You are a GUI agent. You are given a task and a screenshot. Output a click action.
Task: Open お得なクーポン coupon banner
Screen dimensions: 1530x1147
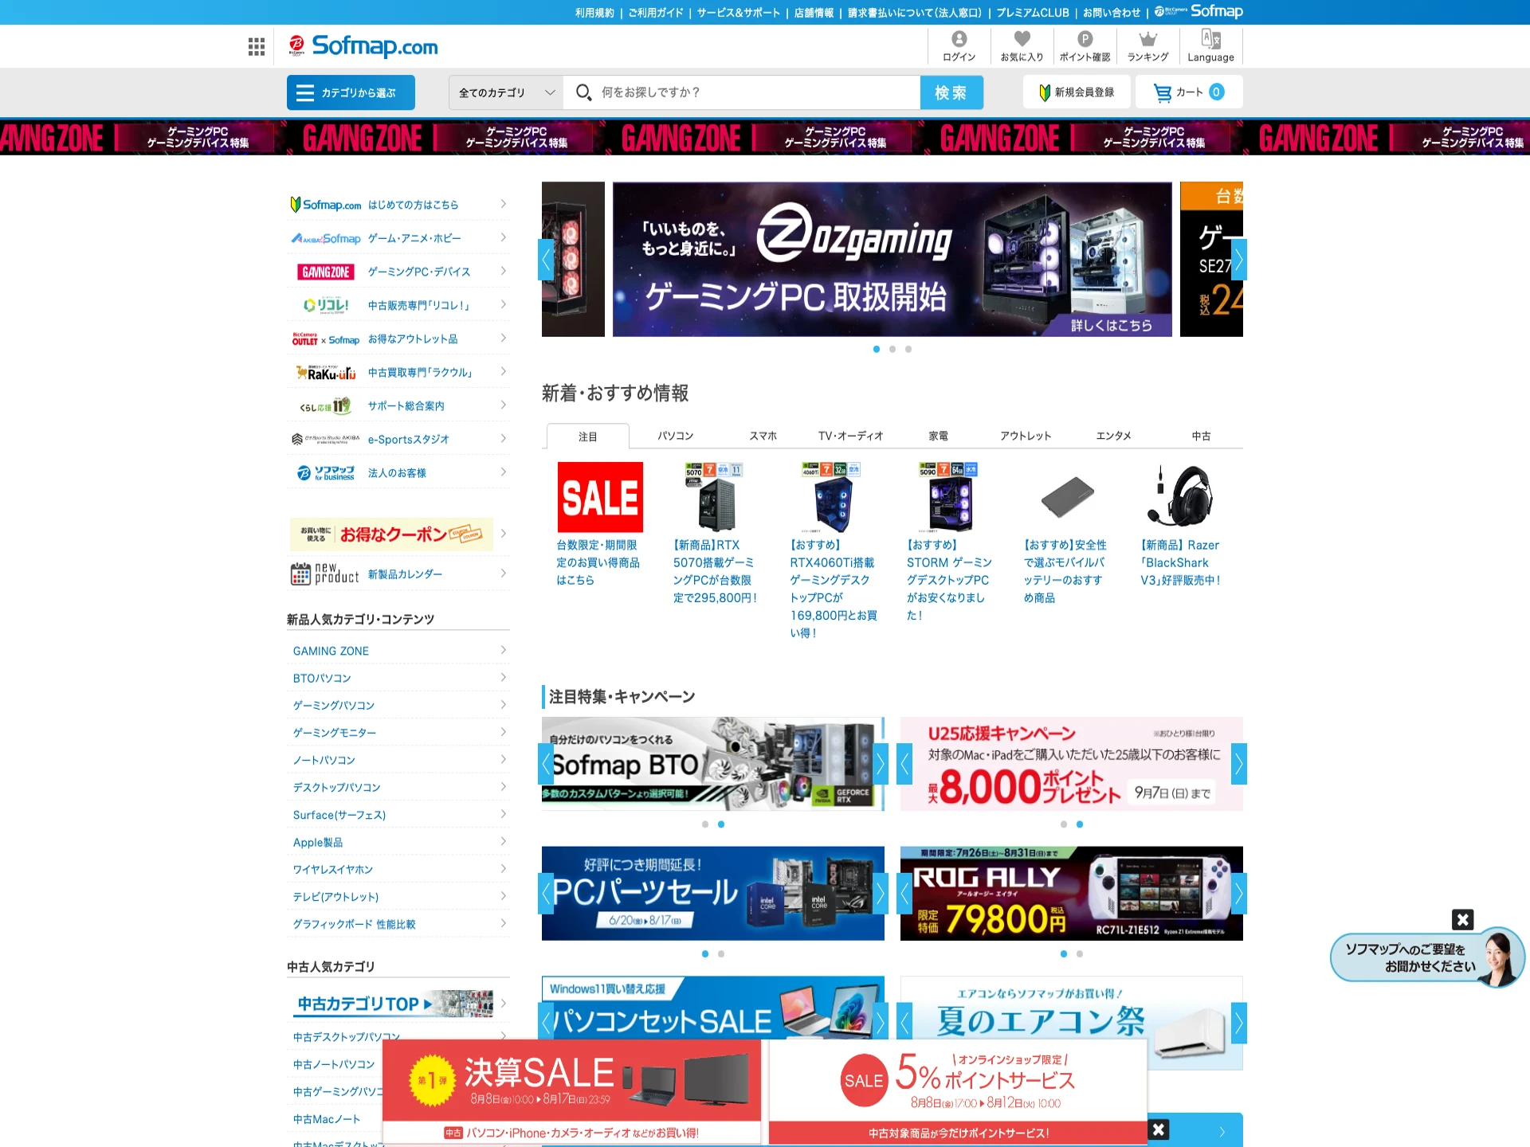tap(391, 534)
